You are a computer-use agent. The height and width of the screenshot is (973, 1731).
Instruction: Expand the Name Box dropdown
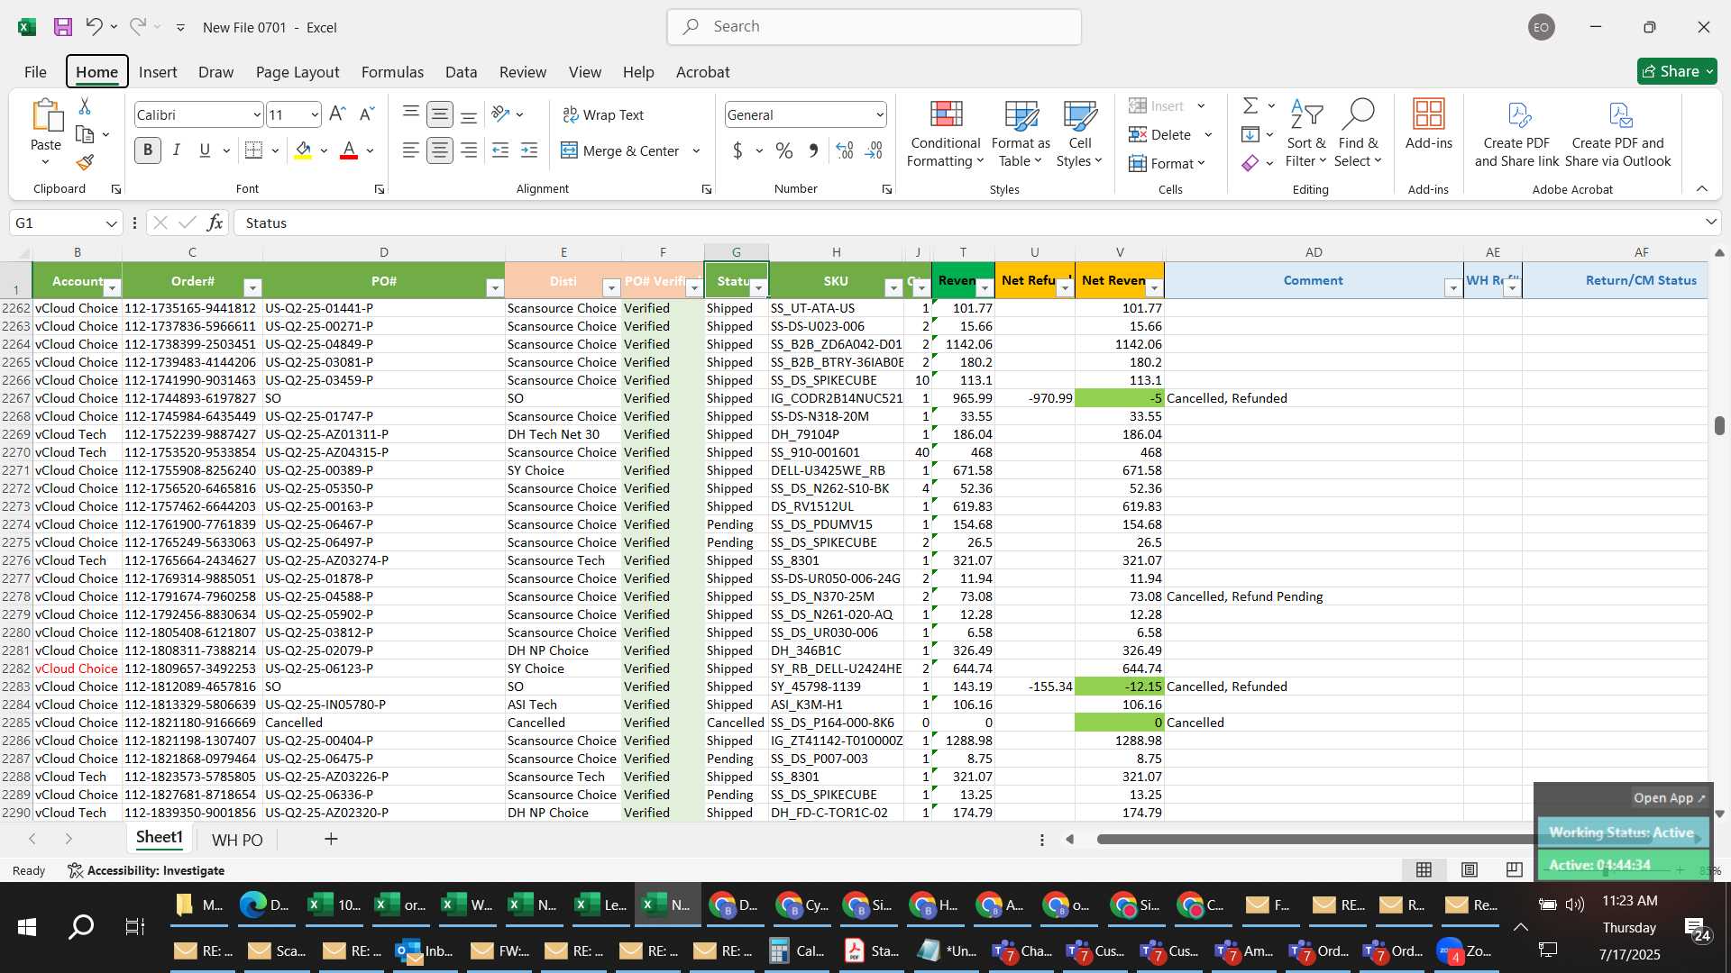[111, 223]
